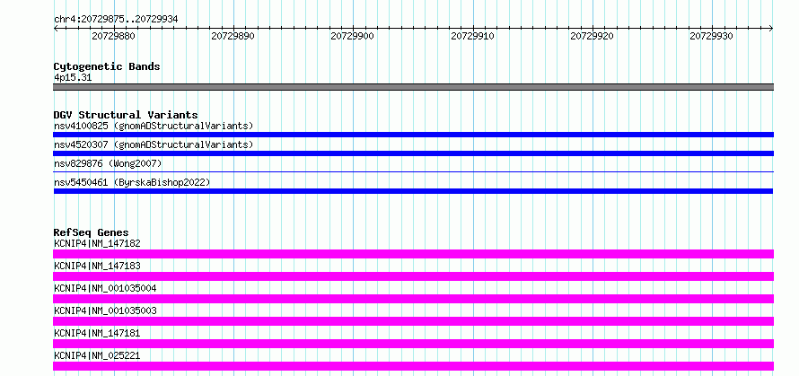The width and height of the screenshot is (799, 376).
Task: Click the nsv4520307 (gnomADStructuralVariants) label
Action: click(154, 144)
